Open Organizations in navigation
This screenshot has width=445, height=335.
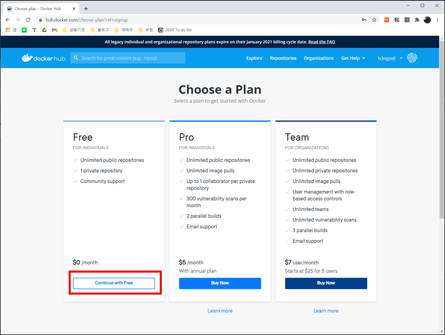pos(319,58)
